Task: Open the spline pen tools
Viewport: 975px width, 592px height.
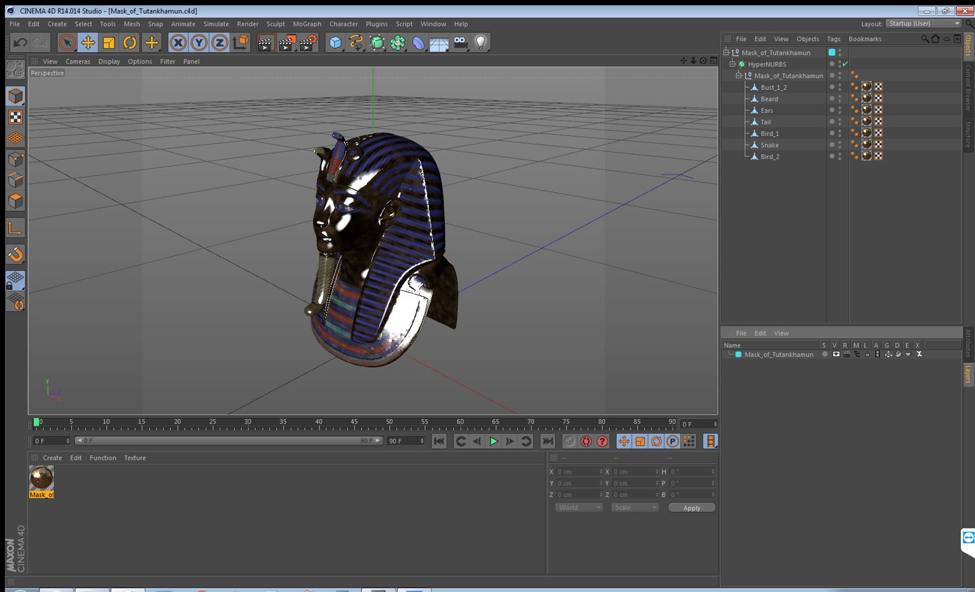Action: point(356,42)
